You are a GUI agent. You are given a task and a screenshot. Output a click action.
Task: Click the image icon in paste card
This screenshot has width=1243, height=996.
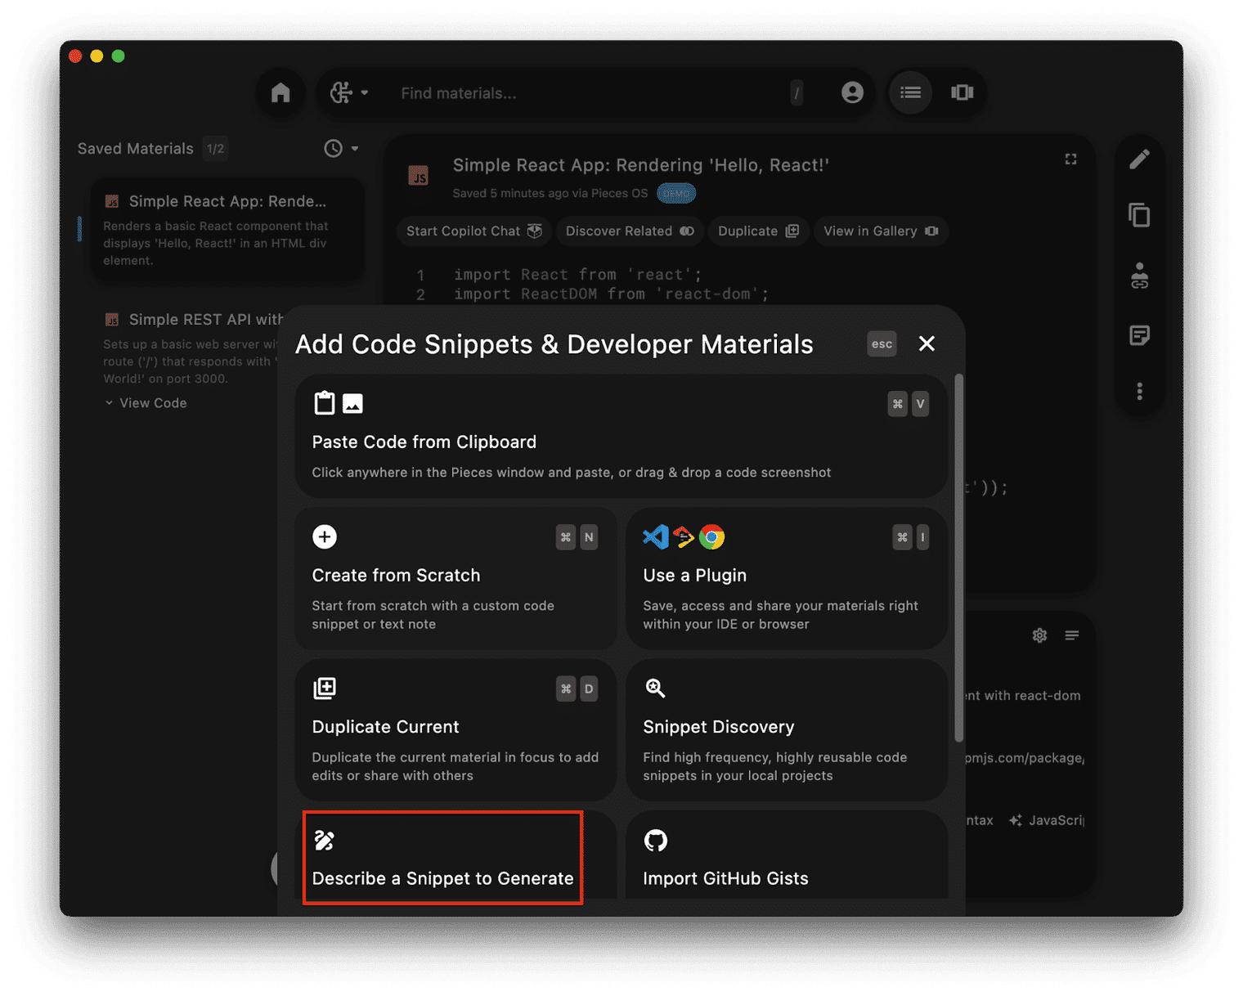352,403
